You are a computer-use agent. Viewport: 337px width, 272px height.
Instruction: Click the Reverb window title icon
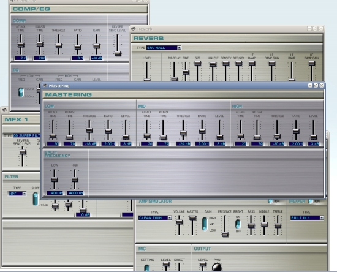click(x=134, y=29)
